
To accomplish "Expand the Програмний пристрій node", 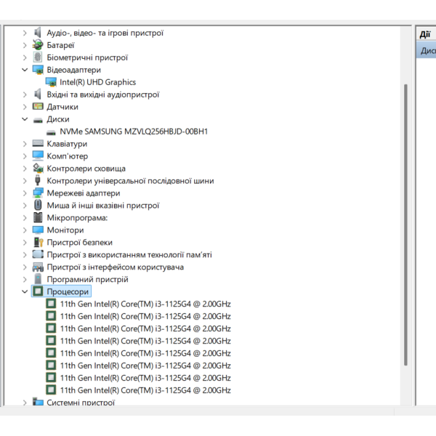I will [25, 280].
